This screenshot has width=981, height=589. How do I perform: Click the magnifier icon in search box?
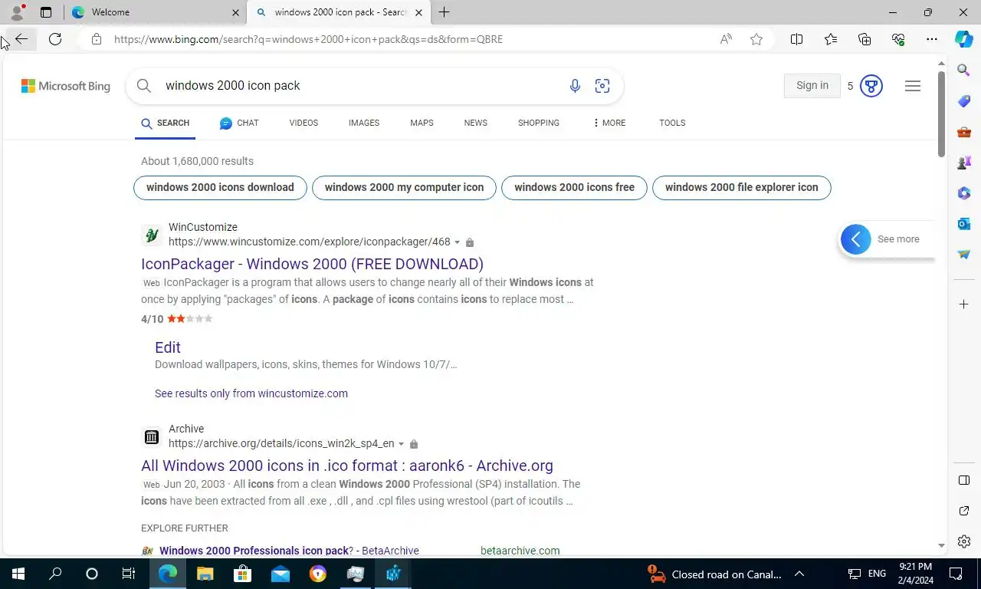click(x=144, y=86)
